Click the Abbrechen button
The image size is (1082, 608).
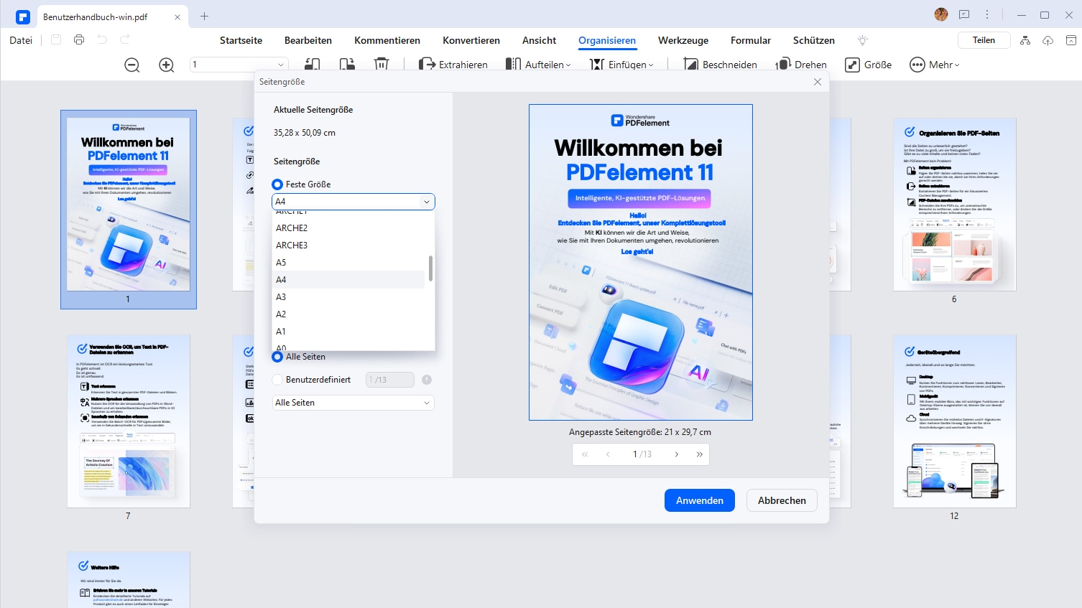pyautogui.click(x=782, y=500)
